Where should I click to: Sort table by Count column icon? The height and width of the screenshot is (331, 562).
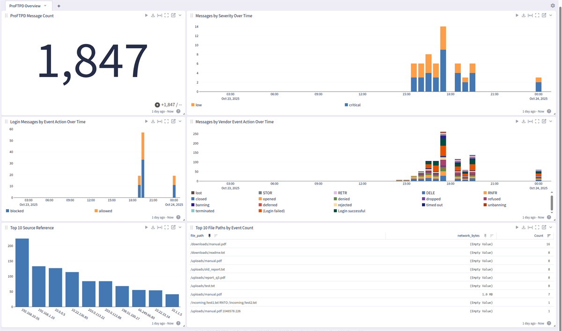tap(549, 236)
